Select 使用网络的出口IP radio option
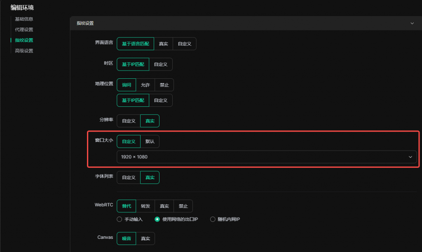Viewport: 422px width, 252px height. click(157, 219)
